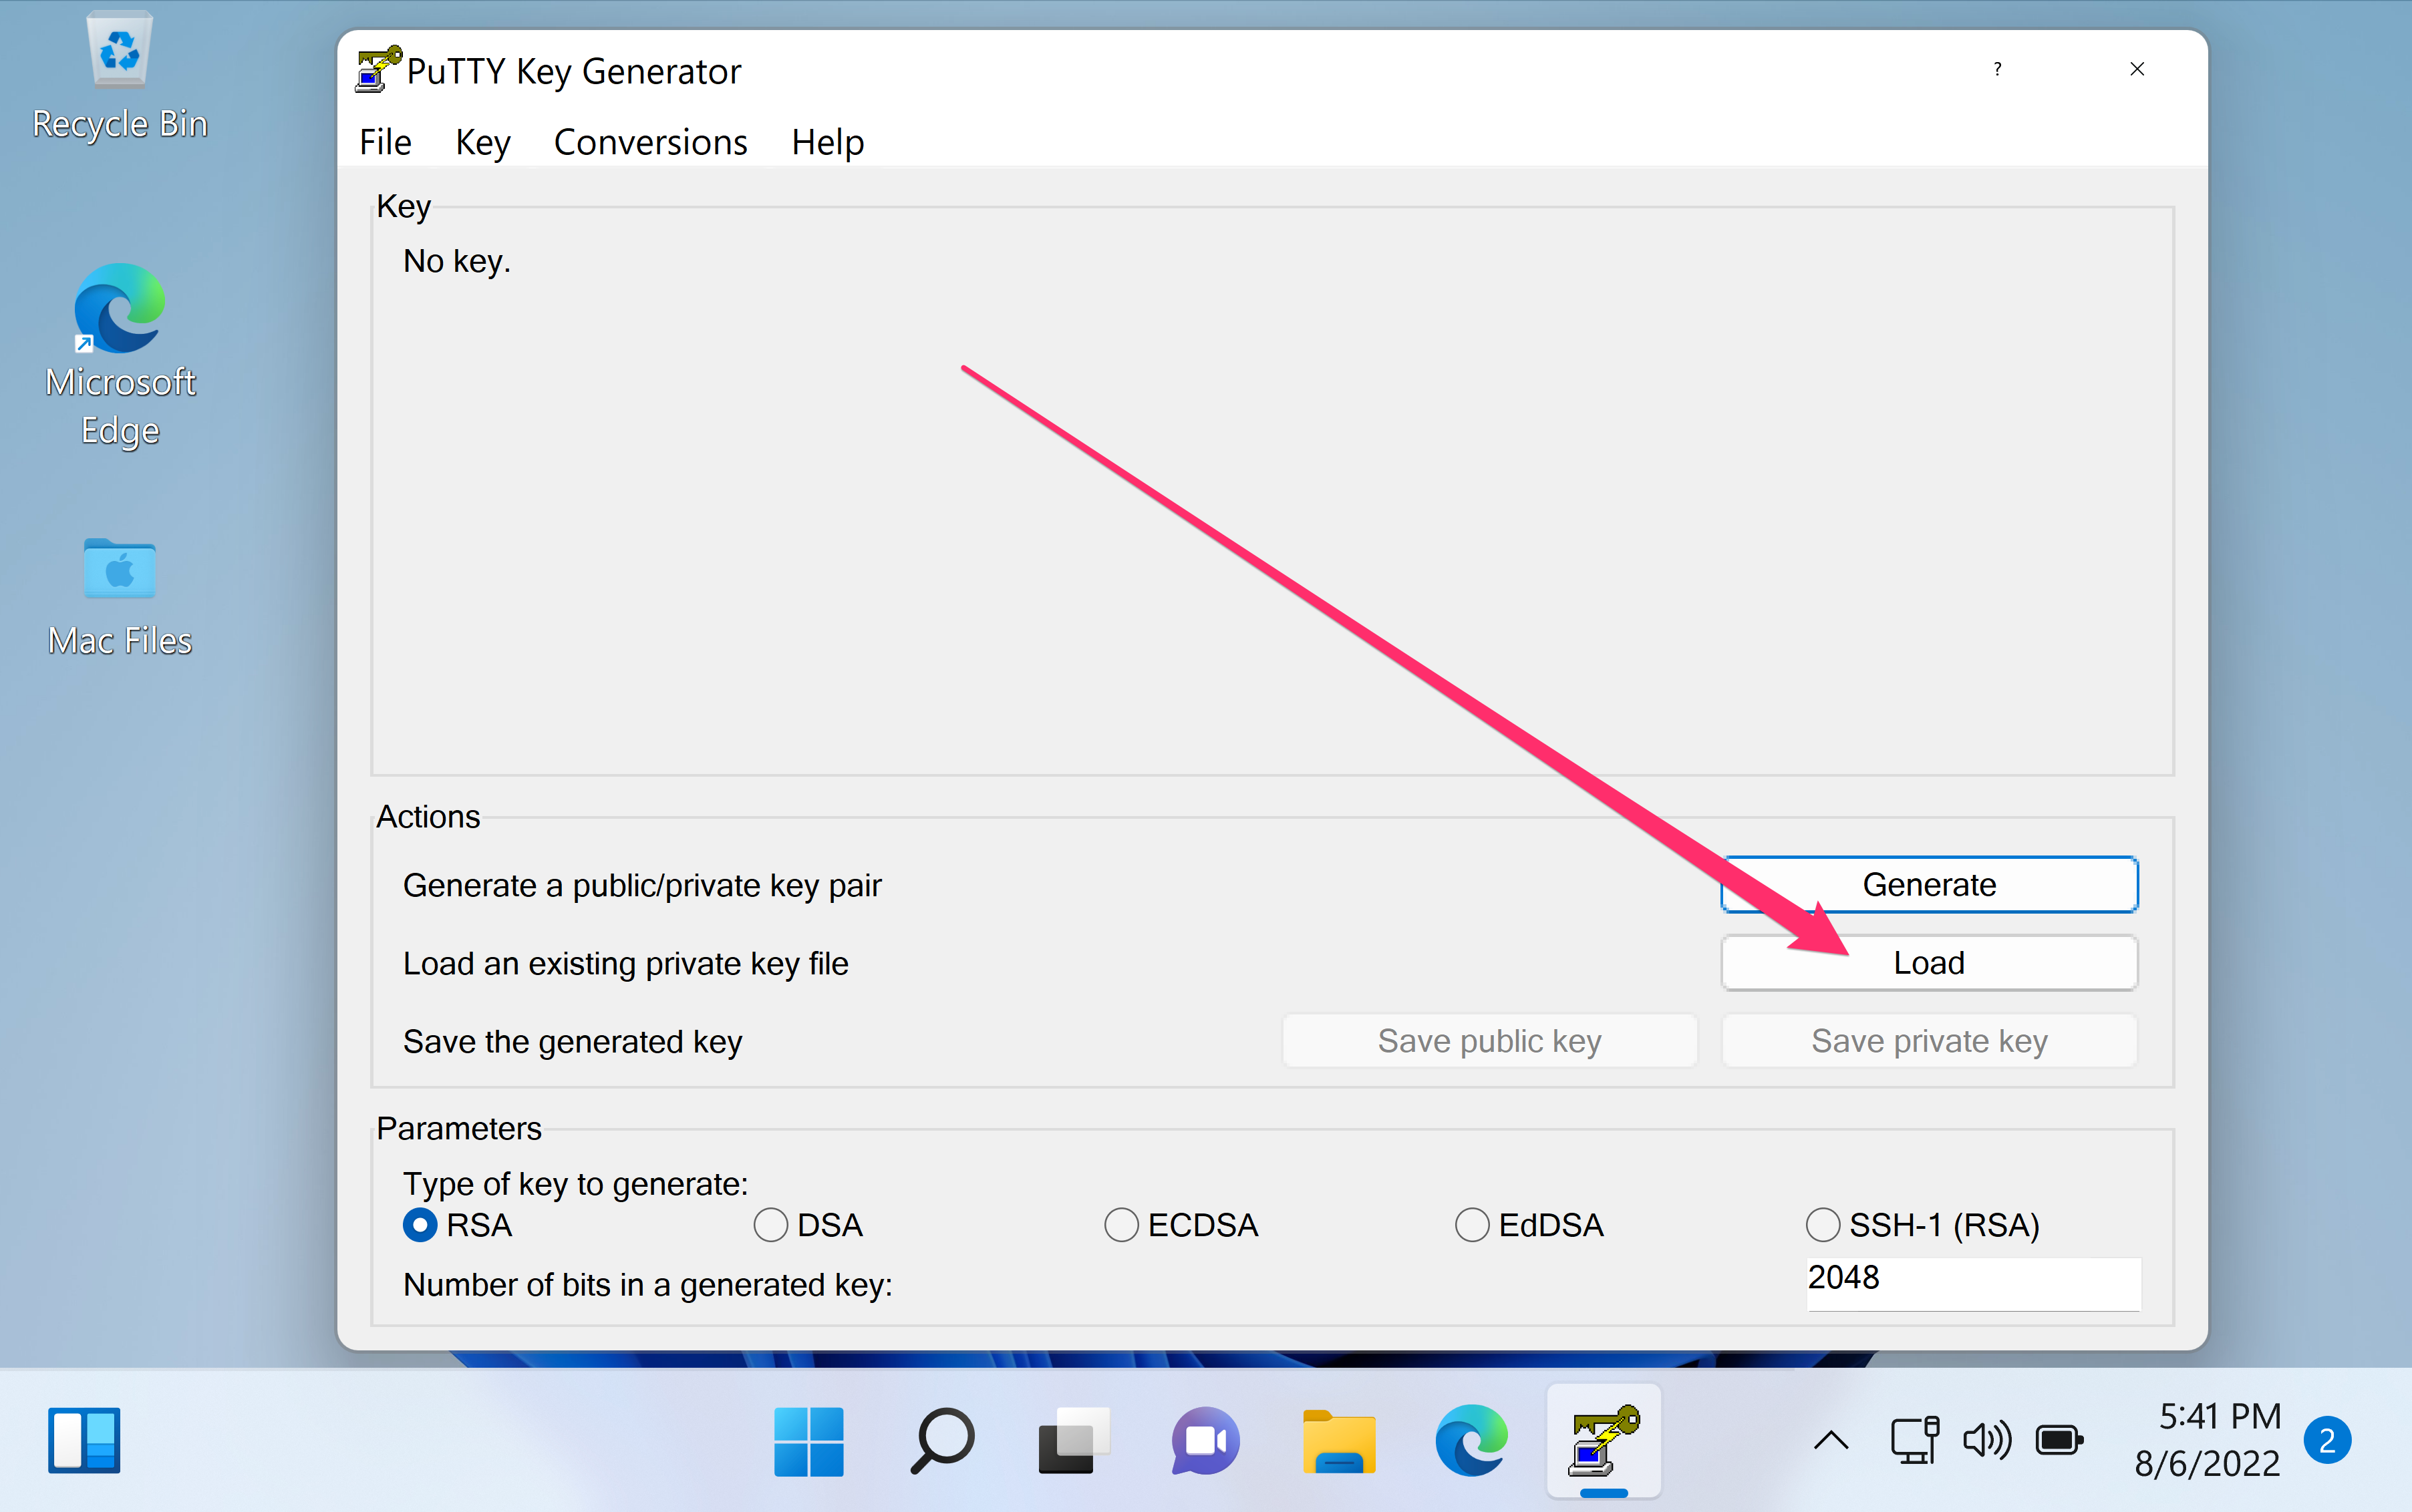Image resolution: width=2412 pixels, height=1512 pixels.
Task: Open the Mac Files desktop folder
Action: click(x=120, y=598)
